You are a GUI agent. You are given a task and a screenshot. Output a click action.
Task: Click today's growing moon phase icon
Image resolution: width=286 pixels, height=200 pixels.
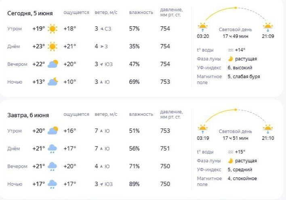[230, 59]
